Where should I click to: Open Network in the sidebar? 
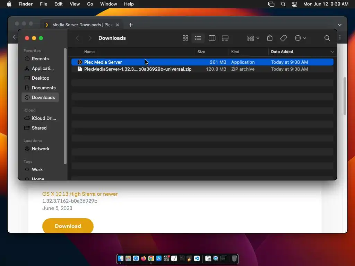(40, 149)
